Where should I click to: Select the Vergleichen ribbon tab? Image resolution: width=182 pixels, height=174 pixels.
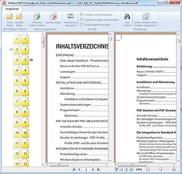click(12, 9)
